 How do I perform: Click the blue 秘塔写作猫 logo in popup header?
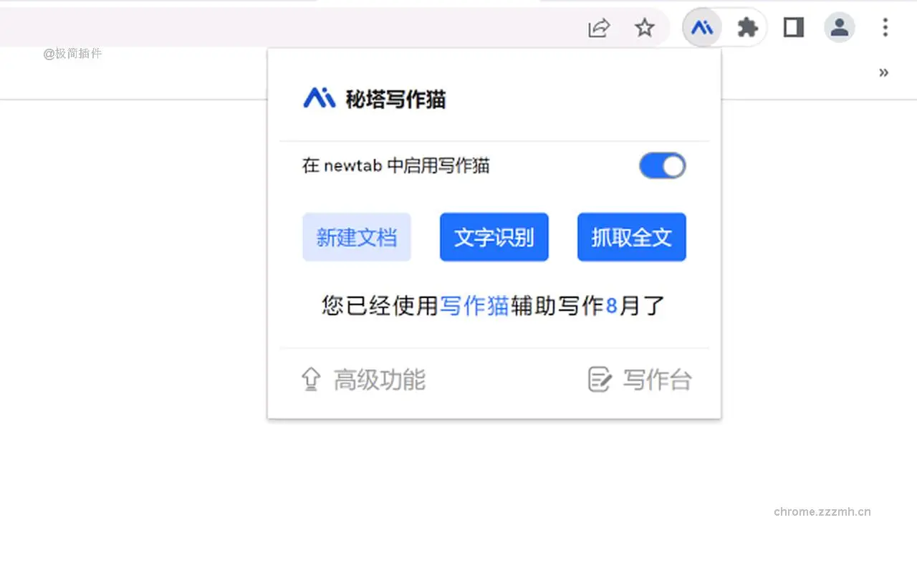(319, 98)
